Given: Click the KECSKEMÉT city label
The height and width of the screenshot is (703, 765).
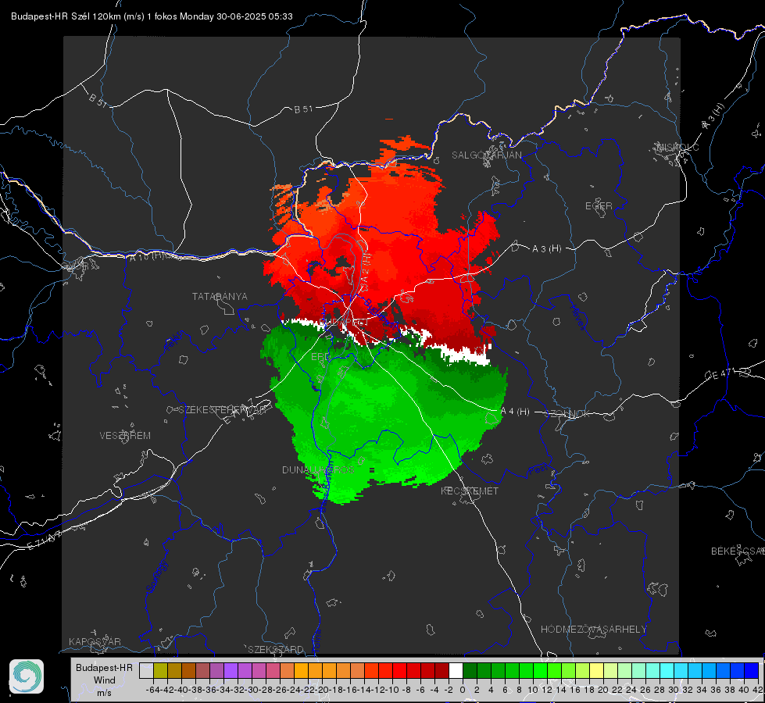Looking at the screenshot, I should tap(470, 491).
